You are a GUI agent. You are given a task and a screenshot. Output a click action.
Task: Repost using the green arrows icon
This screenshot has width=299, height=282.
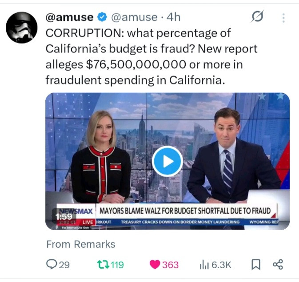(x=103, y=265)
